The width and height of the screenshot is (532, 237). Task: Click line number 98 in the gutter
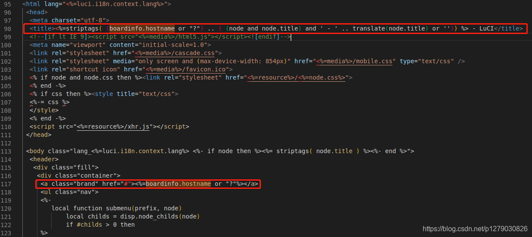click(7, 29)
